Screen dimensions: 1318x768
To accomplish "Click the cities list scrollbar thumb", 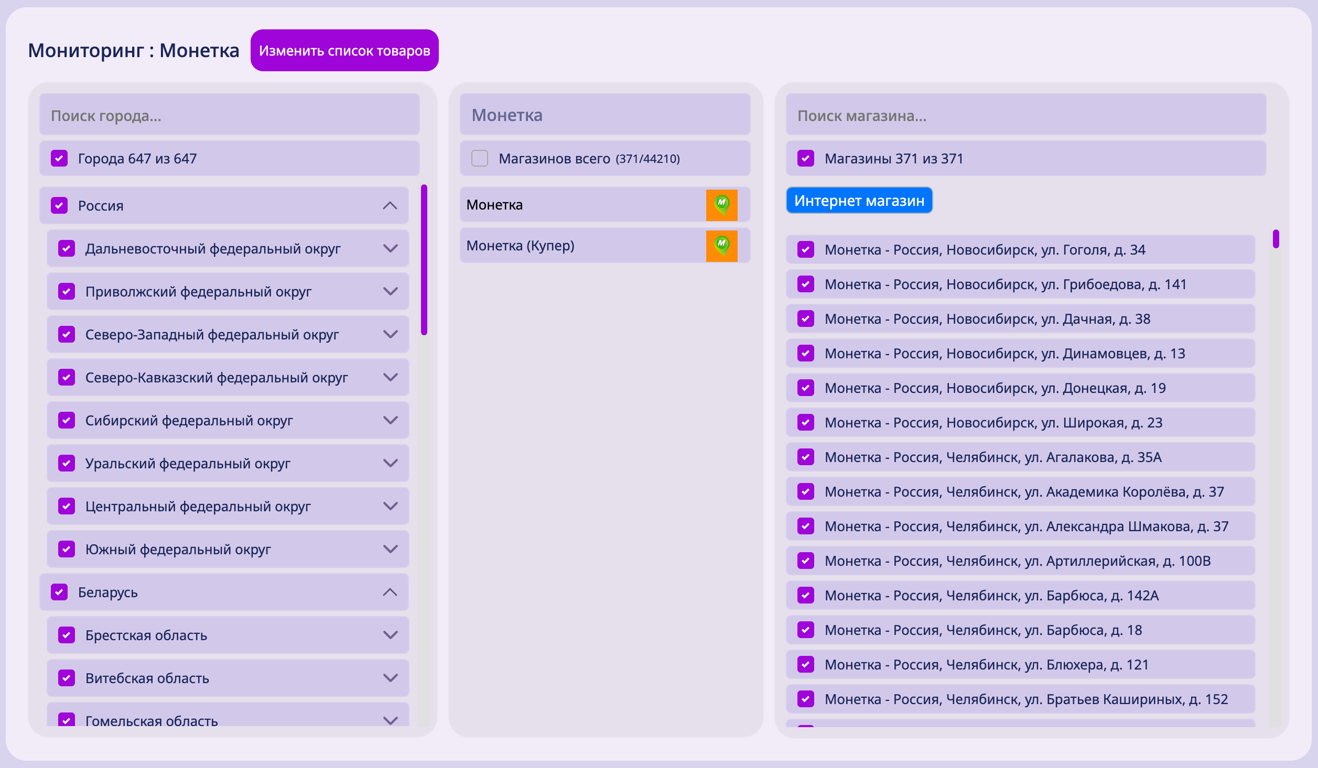I will tap(424, 259).
